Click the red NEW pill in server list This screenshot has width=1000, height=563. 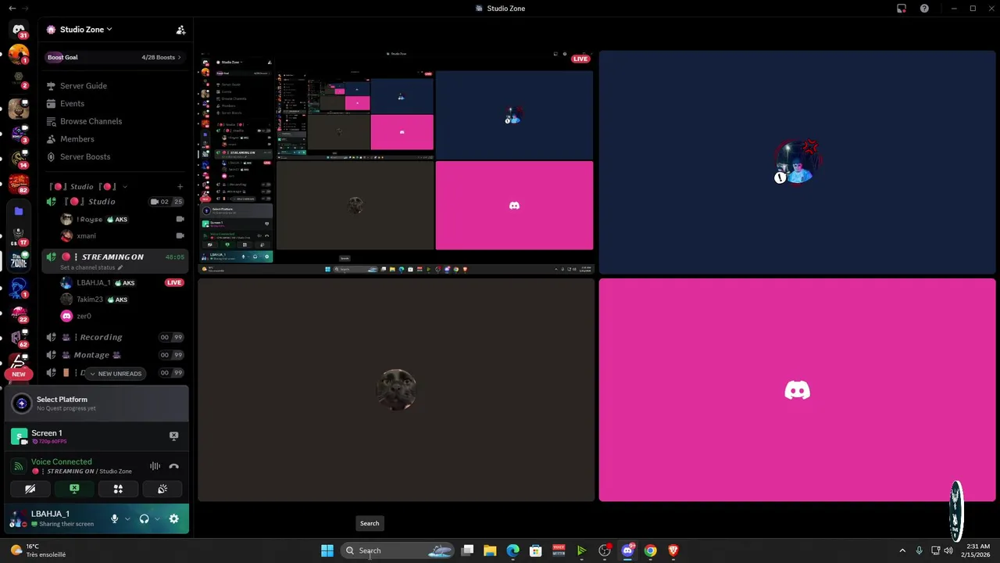(19, 375)
